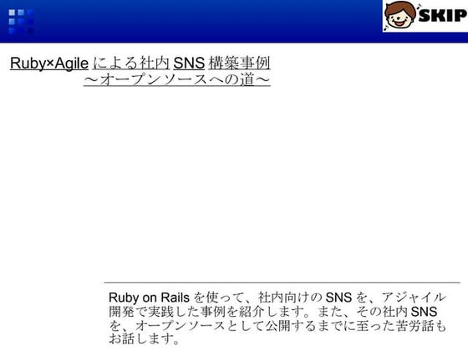Click "社内向けの SNS" in the first description line
468x351 pixels.
305,298
